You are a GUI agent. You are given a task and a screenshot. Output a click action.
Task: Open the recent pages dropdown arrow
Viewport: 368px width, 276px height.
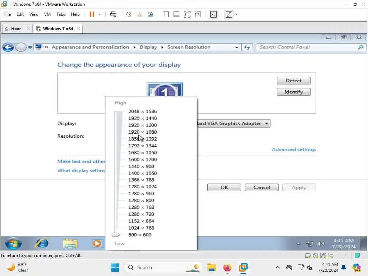pos(30,47)
